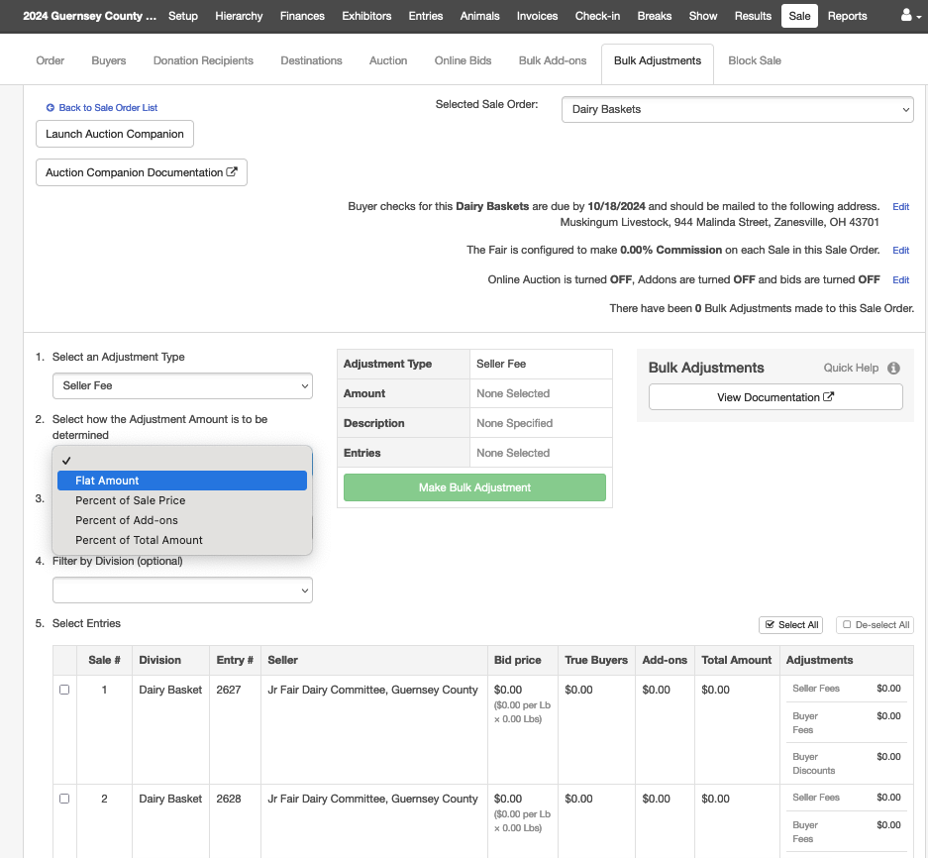Choose Percent of Total Amount option
Screen dimensions: 928x858
tap(182, 540)
